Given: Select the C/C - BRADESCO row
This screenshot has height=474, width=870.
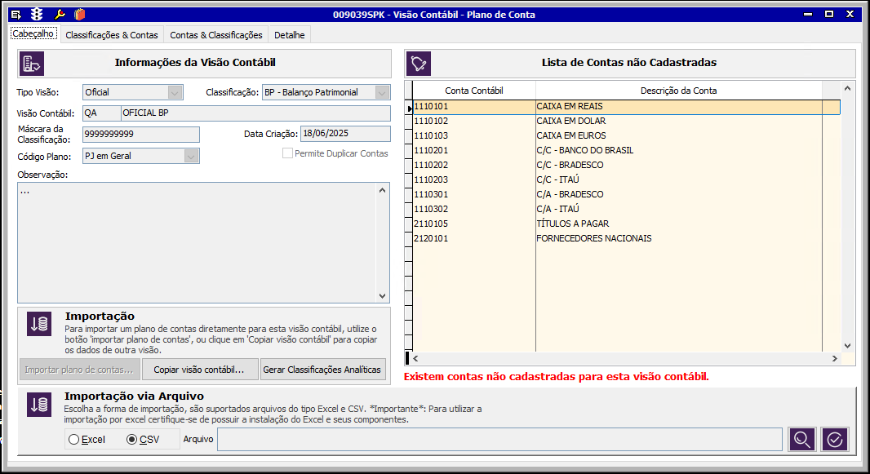Looking at the screenshot, I should click(627, 166).
